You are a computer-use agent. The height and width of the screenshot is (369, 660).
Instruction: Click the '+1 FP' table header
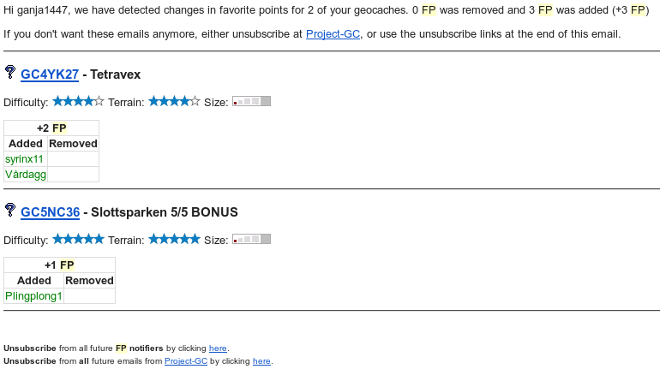click(x=59, y=265)
